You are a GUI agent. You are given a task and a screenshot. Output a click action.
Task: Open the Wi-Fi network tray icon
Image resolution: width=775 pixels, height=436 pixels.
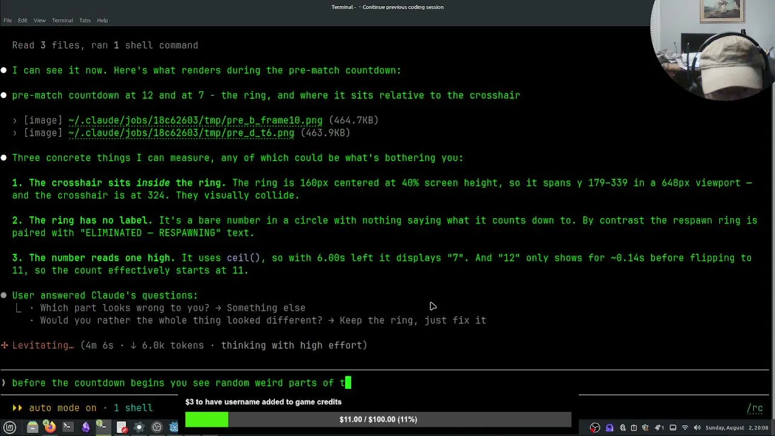click(x=685, y=428)
